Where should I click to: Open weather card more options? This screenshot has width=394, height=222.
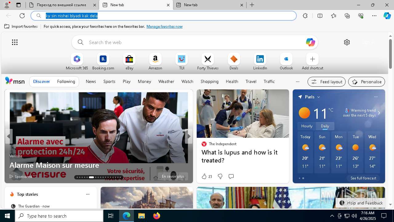click(x=376, y=97)
